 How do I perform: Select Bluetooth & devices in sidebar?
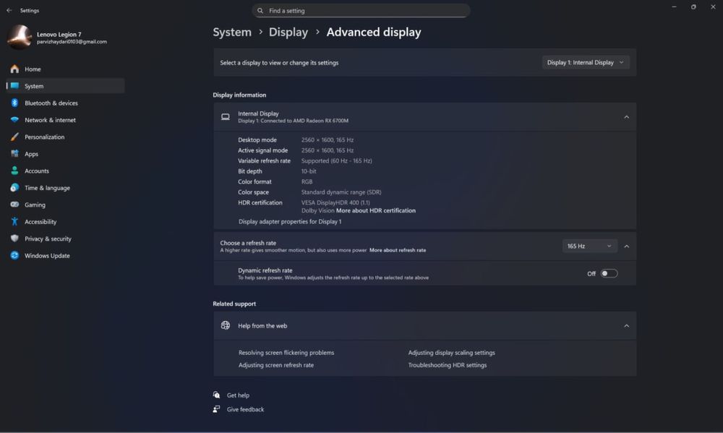[x=66, y=103]
